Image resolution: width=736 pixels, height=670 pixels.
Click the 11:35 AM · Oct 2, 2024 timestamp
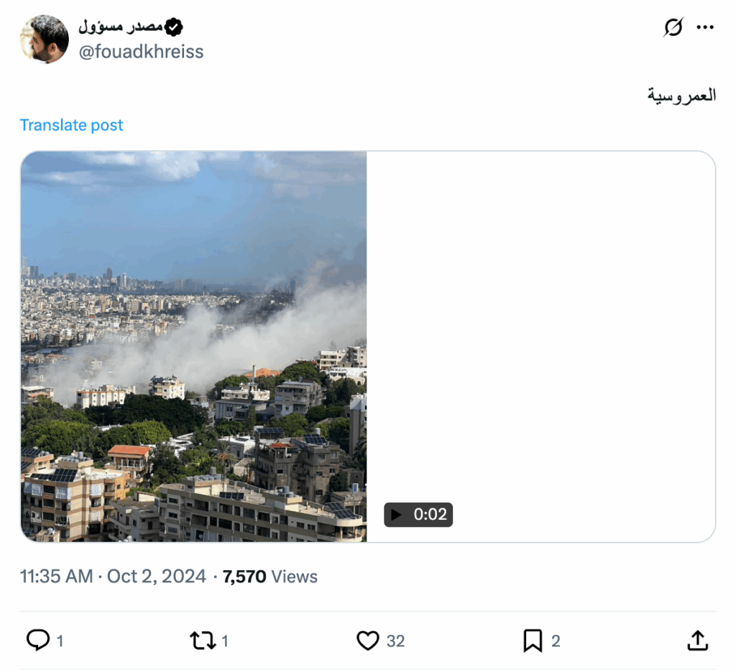(113, 577)
